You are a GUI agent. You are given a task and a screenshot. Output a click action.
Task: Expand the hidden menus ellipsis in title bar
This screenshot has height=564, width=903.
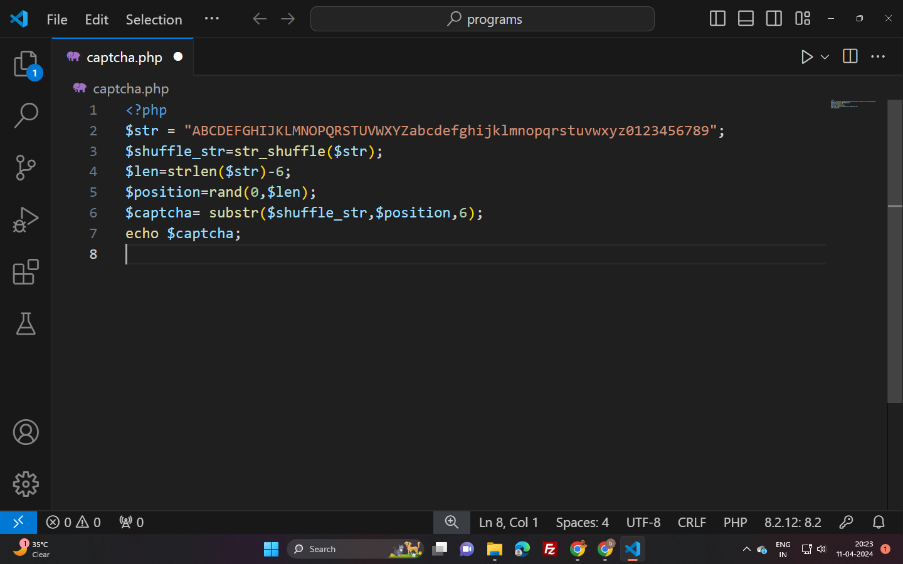[x=212, y=19]
